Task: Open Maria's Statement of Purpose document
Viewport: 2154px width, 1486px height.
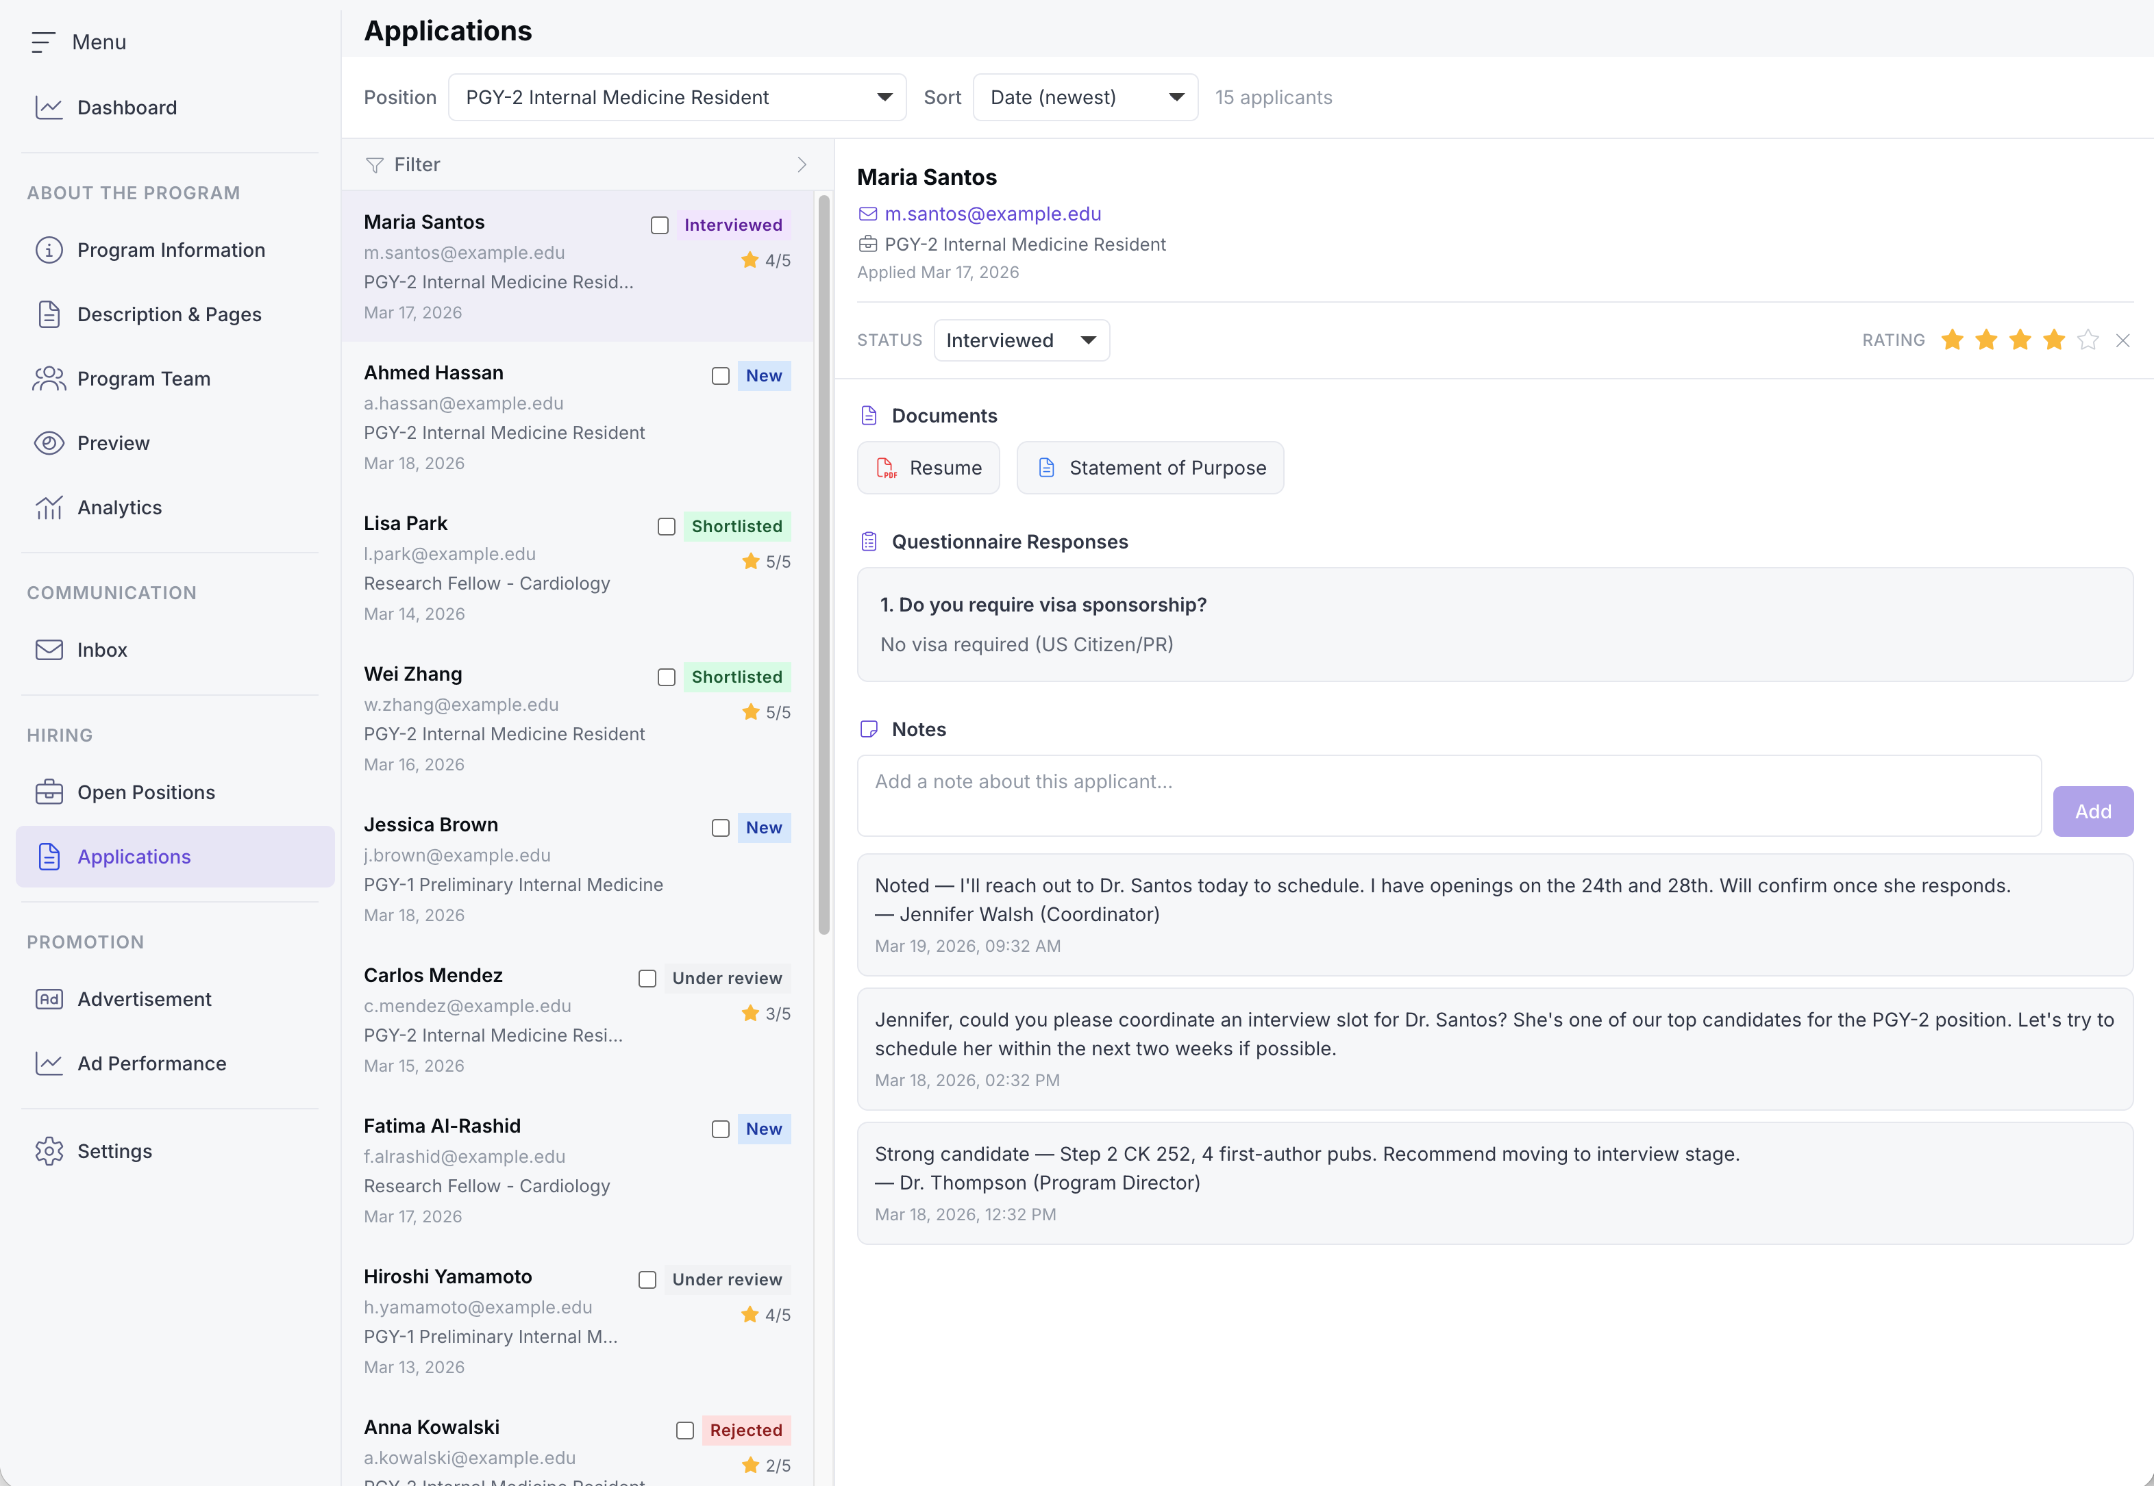Action: (1150, 468)
